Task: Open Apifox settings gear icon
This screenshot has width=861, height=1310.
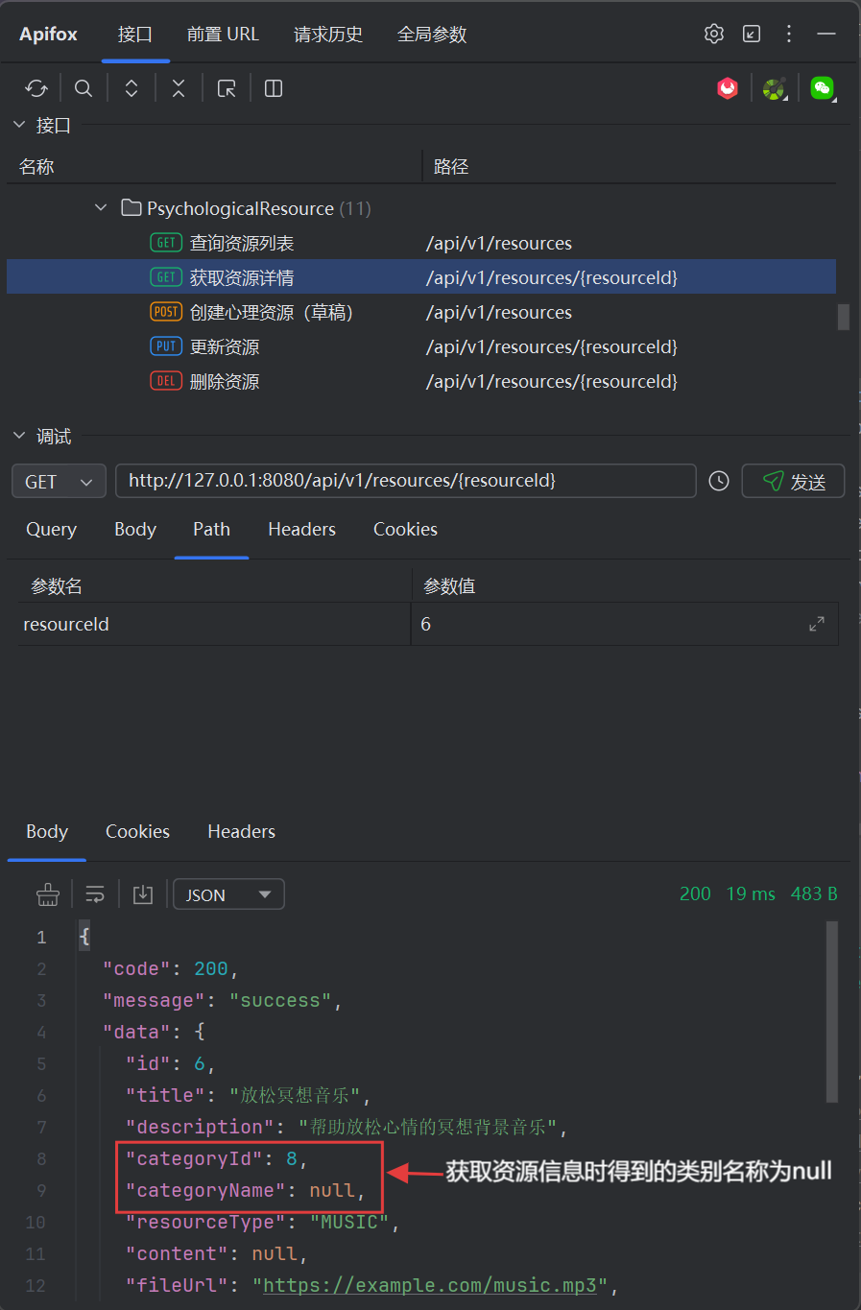Action: tap(714, 34)
